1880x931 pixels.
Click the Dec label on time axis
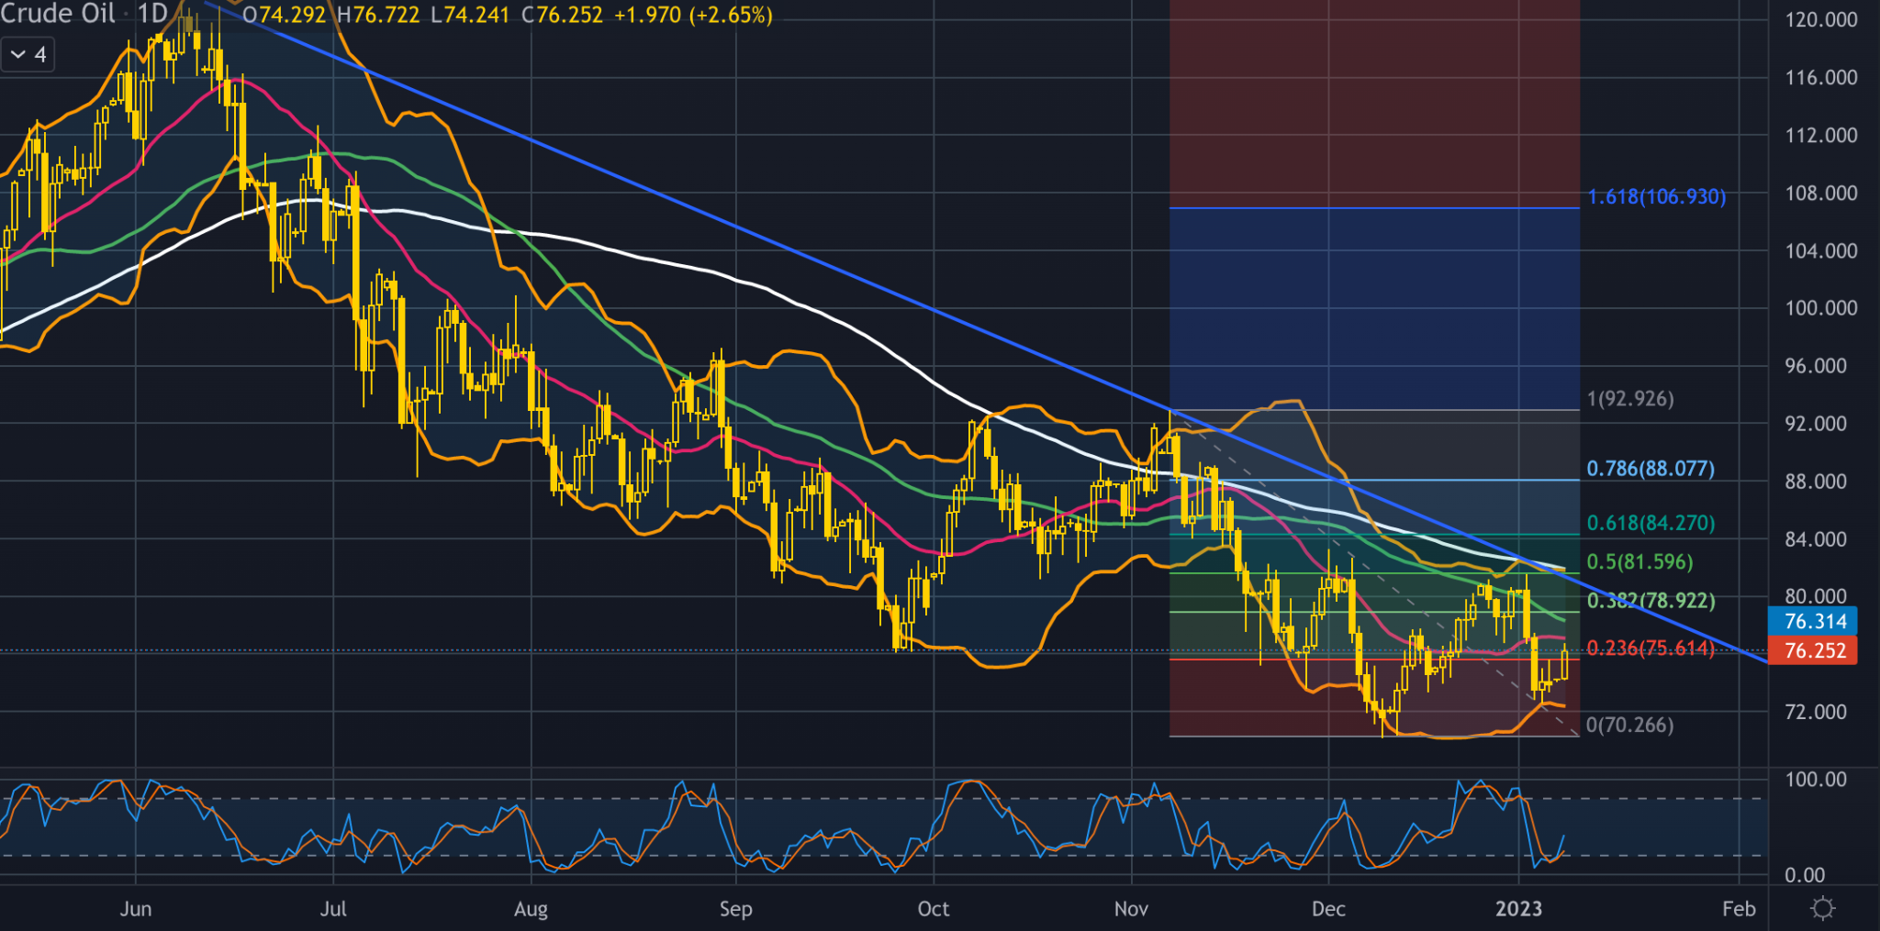click(x=1328, y=909)
